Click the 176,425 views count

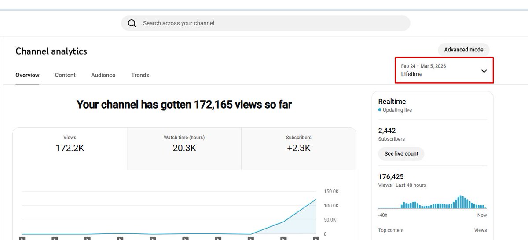click(x=391, y=177)
